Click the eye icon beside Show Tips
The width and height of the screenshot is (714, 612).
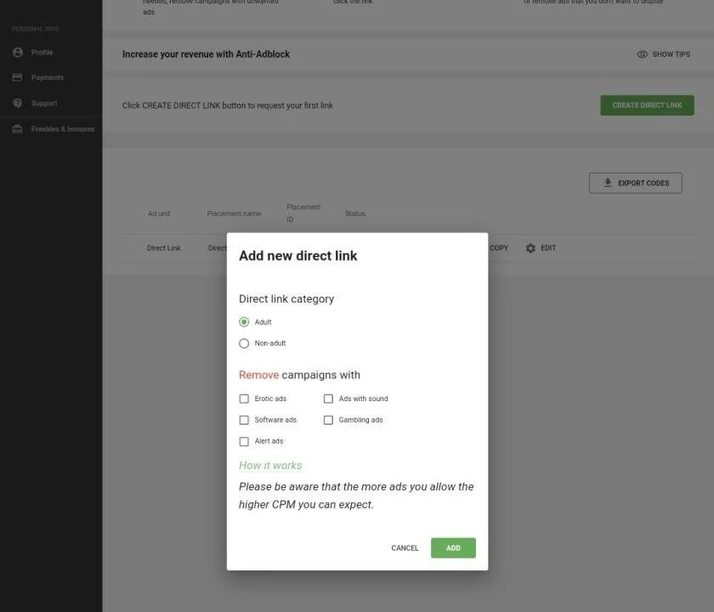[642, 54]
